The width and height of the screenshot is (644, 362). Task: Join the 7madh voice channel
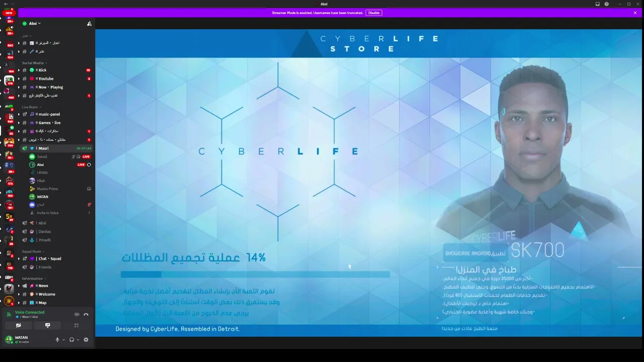pyautogui.click(x=55, y=240)
